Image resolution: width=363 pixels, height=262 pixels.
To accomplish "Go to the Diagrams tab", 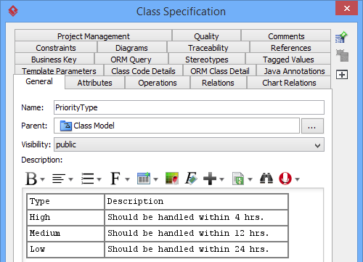I will pos(131,48).
